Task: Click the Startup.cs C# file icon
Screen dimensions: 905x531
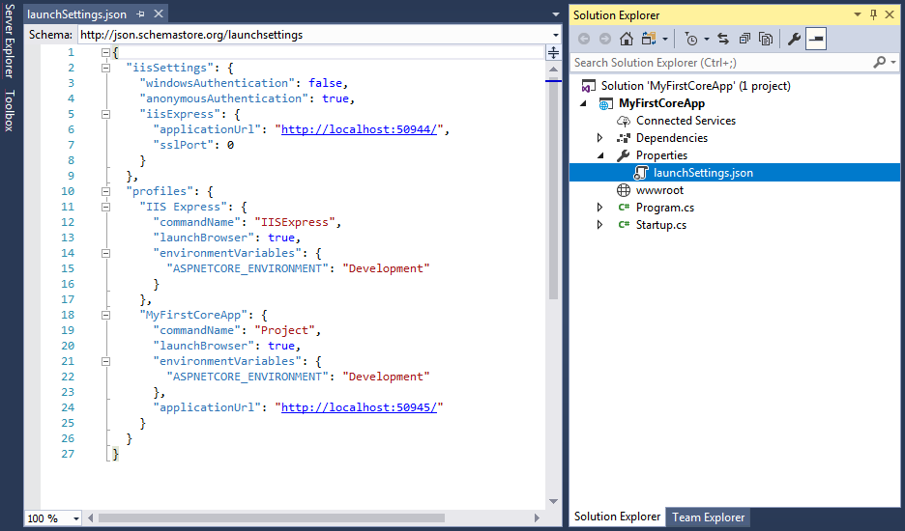Action: click(x=624, y=224)
